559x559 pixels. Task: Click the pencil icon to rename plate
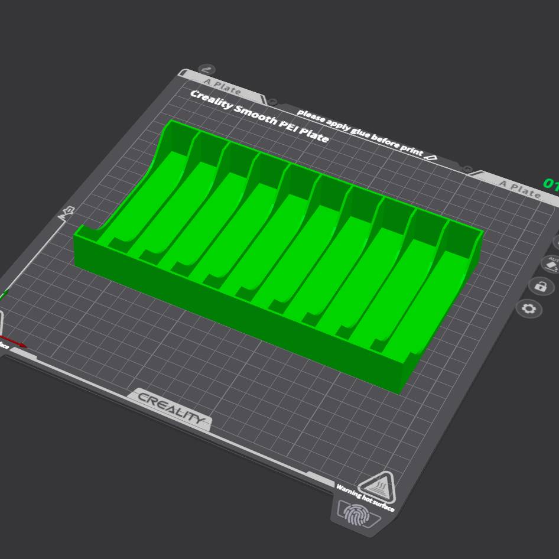[x=207, y=70]
